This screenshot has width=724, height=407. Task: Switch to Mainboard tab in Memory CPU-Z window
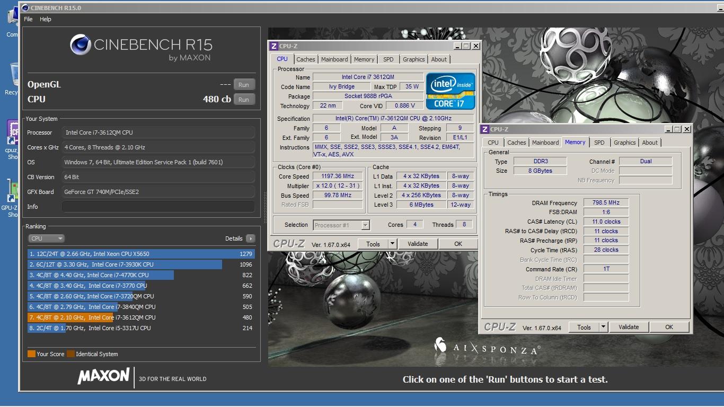[545, 143]
